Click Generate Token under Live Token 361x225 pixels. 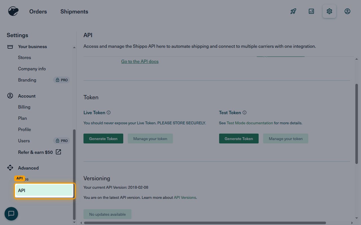click(x=103, y=138)
